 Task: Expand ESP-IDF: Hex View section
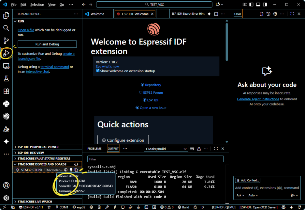47,153
